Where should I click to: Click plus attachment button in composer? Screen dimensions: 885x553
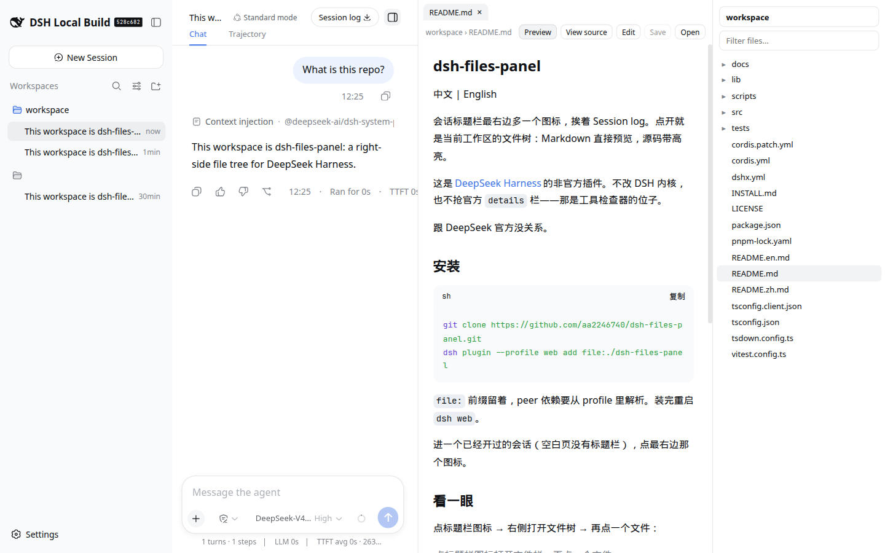[196, 519]
